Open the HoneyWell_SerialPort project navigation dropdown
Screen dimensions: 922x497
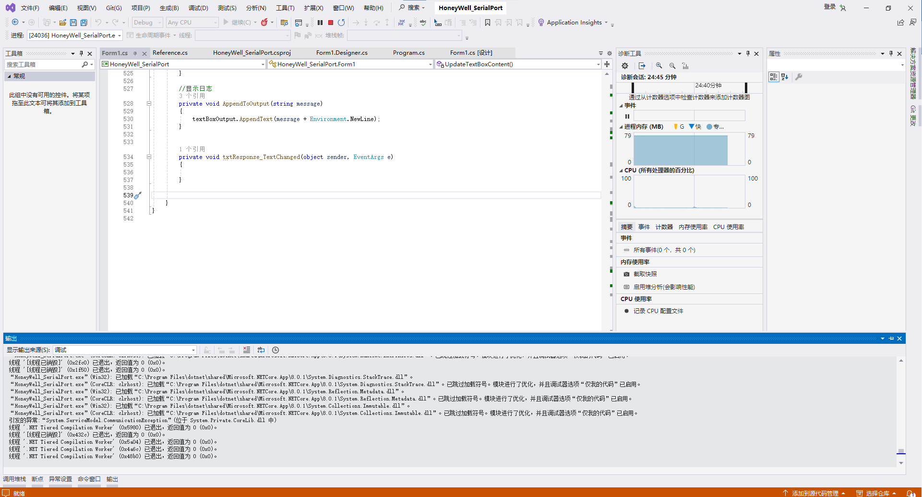click(x=183, y=64)
